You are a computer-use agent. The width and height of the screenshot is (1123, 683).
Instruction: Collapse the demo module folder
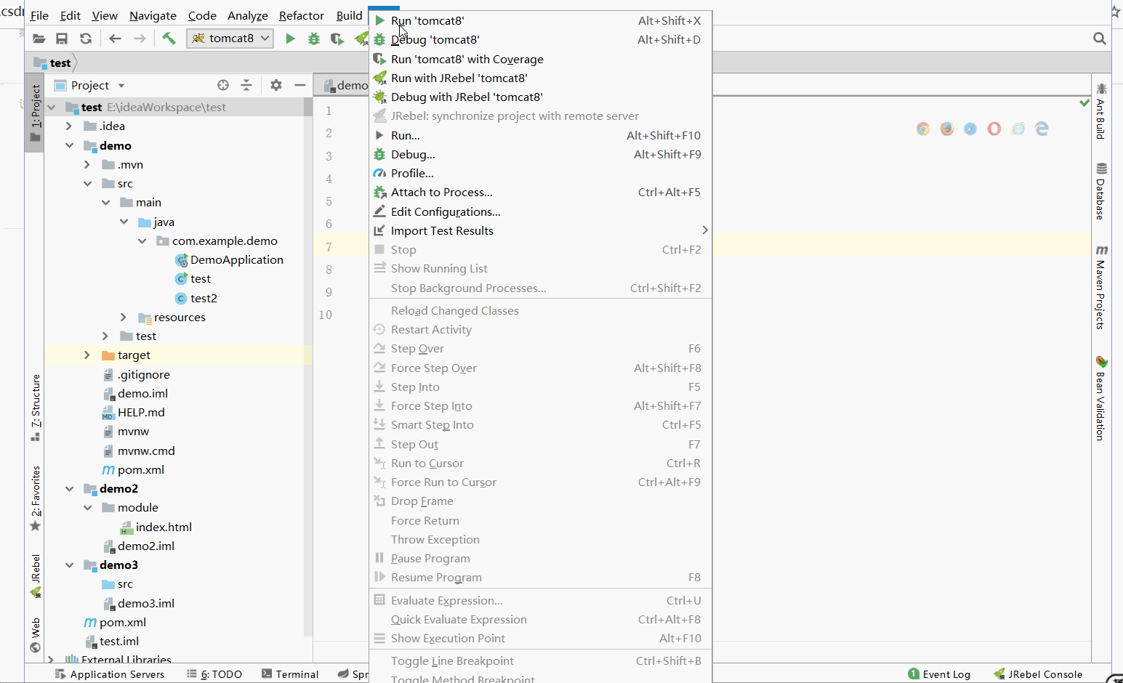[69, 145]
